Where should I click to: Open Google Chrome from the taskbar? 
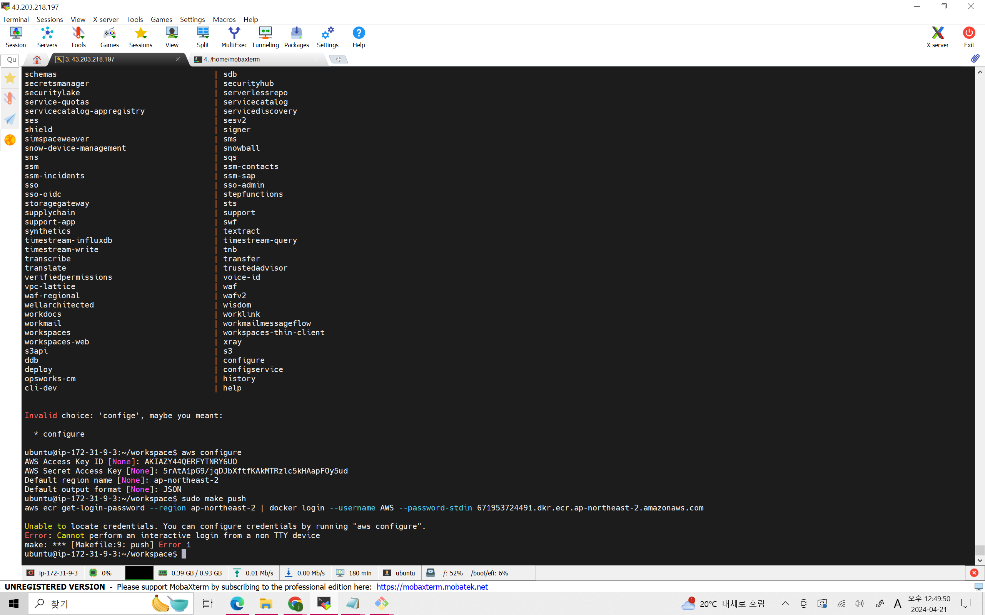coord(295,603)
